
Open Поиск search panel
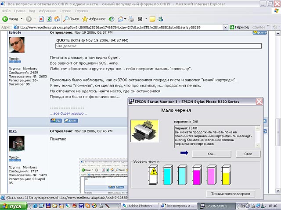pyautogui.click(x=71, y=19)
